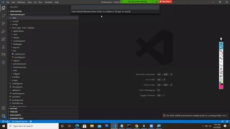Image resolution: width=230 pixels, height=129 pixels.
Task: Click the No Default Org Set status item
Action: (20, 121)
